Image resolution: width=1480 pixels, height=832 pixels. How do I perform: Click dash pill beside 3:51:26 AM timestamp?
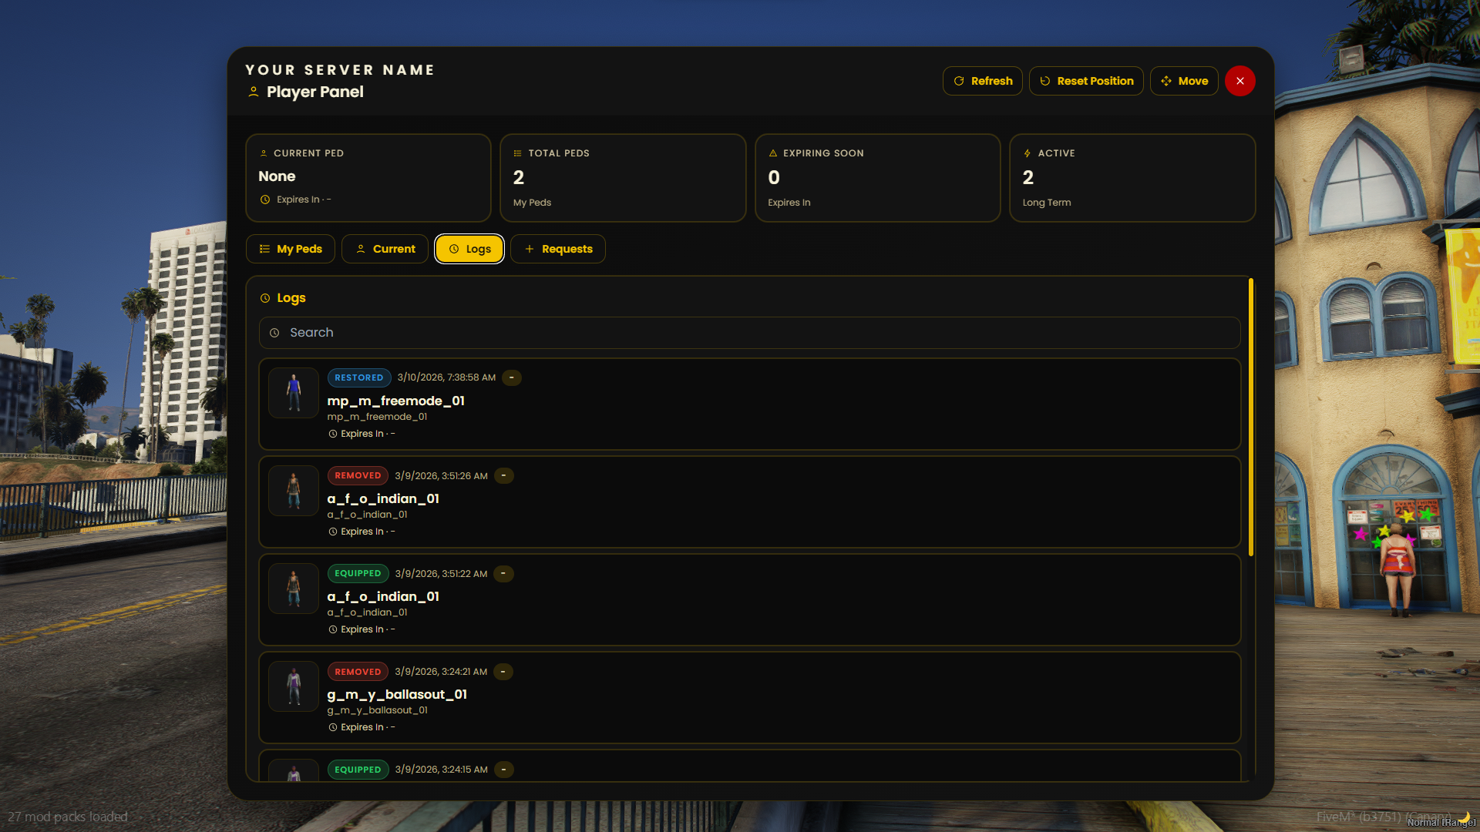504,475
